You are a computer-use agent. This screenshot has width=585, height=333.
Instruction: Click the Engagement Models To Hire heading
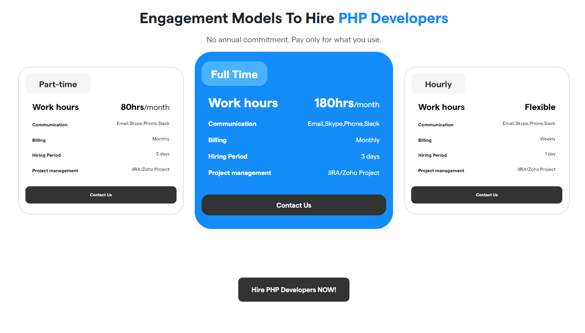pos(294,18)
